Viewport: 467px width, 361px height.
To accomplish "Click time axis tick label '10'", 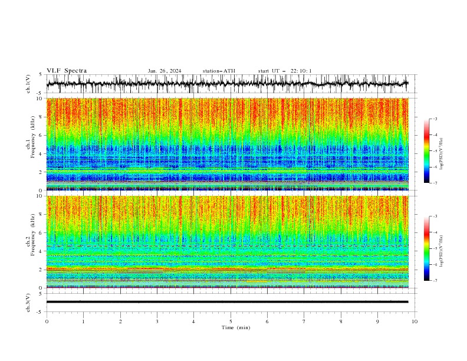I will tap(415, 321).
